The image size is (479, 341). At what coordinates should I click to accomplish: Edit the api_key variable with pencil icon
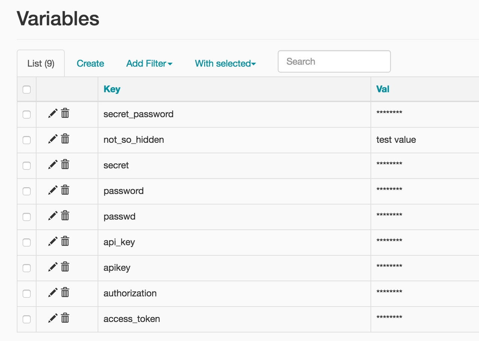point(53,241)
